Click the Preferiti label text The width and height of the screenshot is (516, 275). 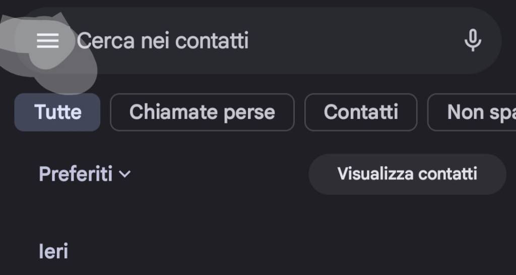pyautogui.click(x=76, y=174)
